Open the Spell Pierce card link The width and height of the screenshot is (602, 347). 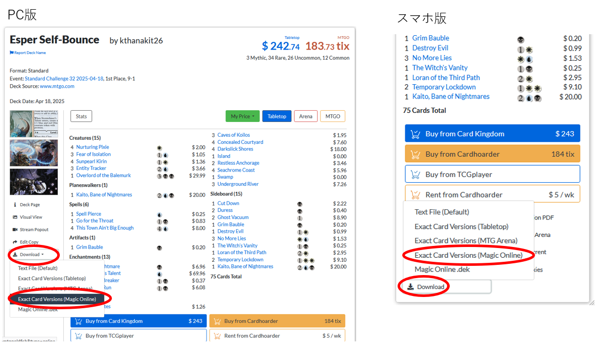(89, 214)
